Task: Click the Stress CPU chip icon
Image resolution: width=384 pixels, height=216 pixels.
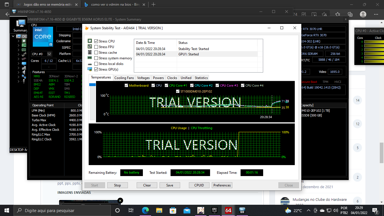Action: [90, 41]
